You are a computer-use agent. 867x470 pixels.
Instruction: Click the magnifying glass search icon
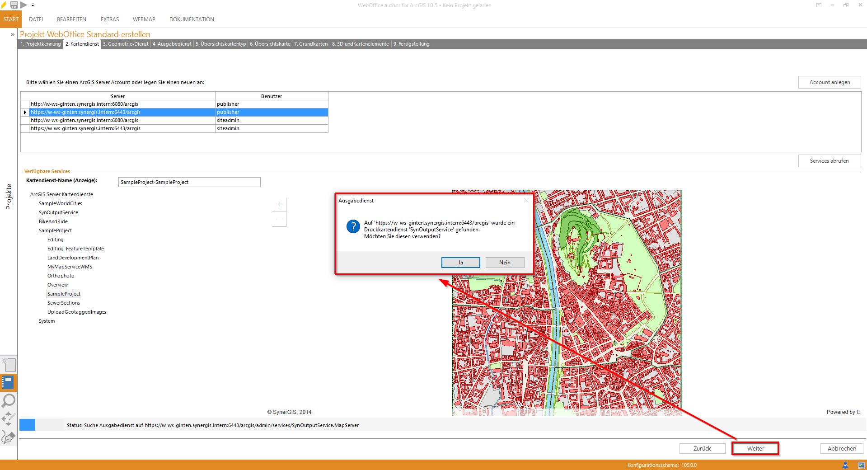coord(8,401)
